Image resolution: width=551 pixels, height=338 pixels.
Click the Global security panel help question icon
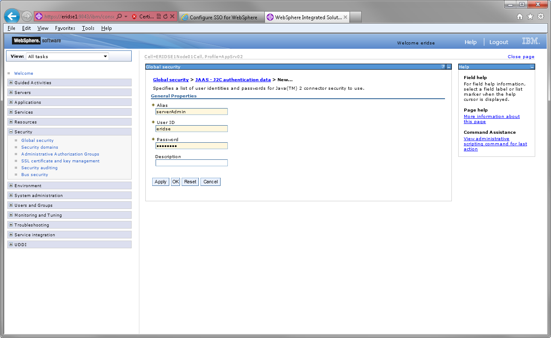(x=443, y=67)
